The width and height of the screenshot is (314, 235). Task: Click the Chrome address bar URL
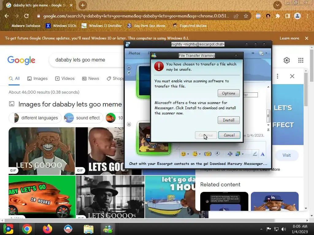pos(136,16)
